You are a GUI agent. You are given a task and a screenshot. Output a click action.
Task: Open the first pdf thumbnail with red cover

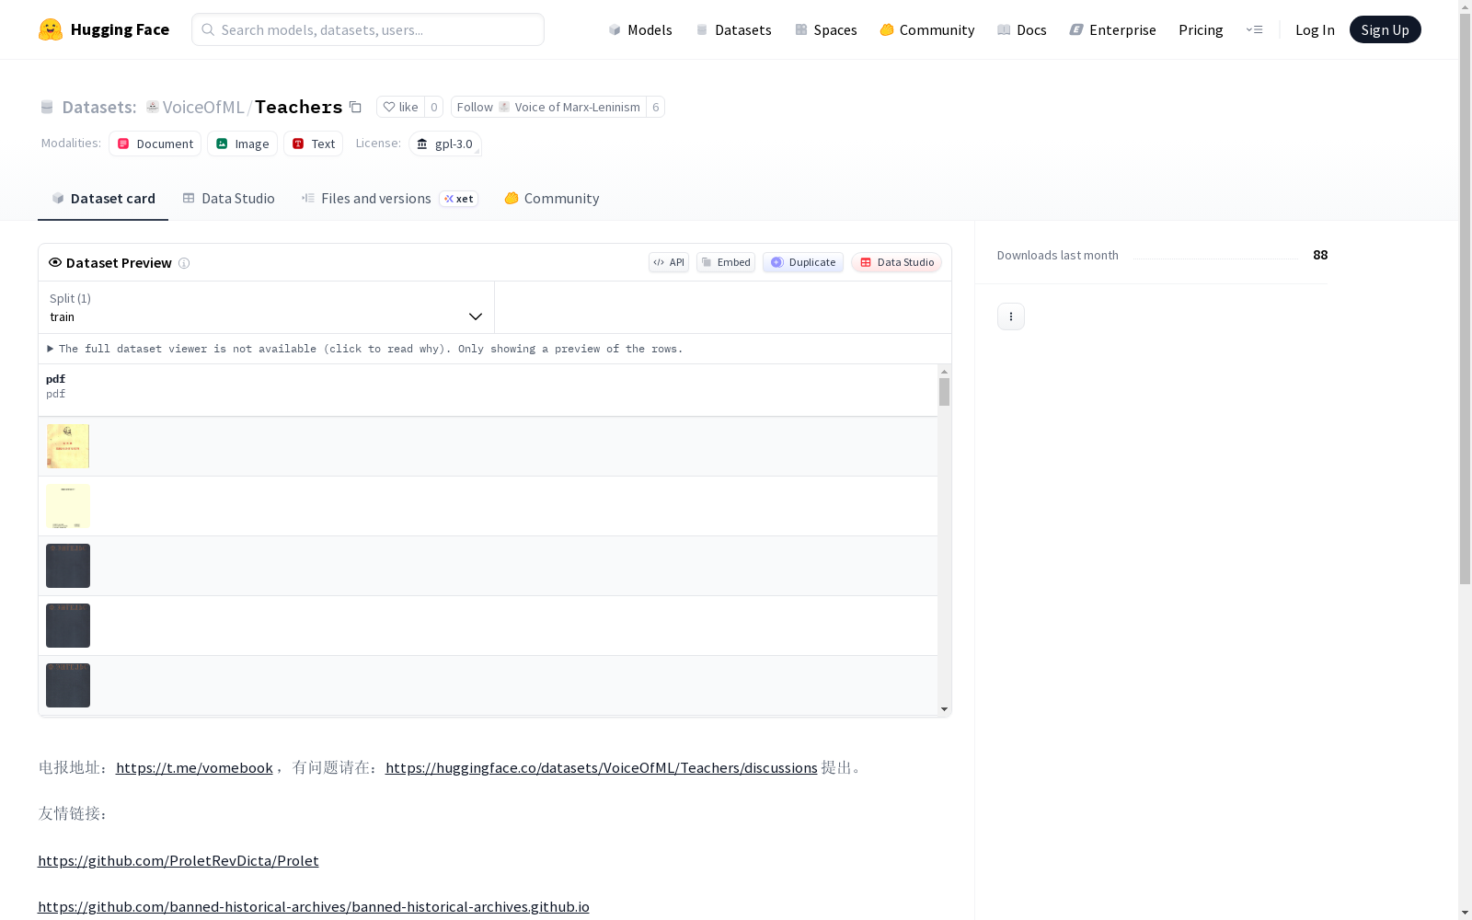[68, 446]
